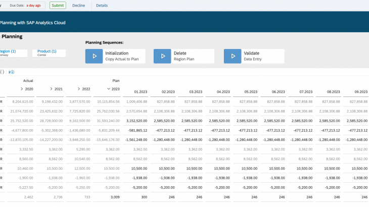
Task: Select cell 3,332.50 in 2020 column
Action: point(26,149)
